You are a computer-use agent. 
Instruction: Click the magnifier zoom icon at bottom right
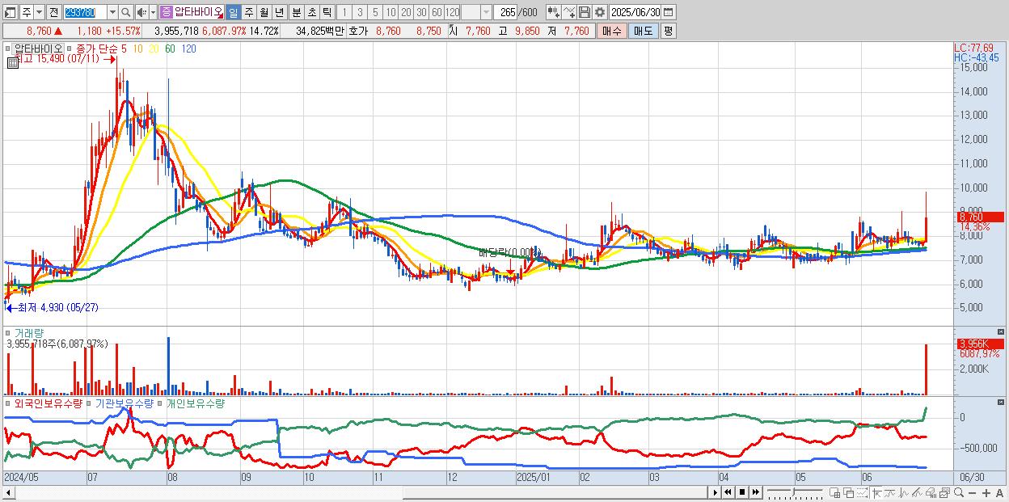(x=958, y=492)
